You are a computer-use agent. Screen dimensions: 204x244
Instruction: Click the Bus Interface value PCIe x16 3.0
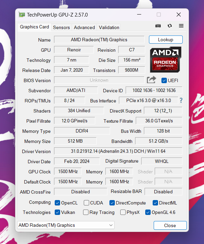[x=149, y=100]
